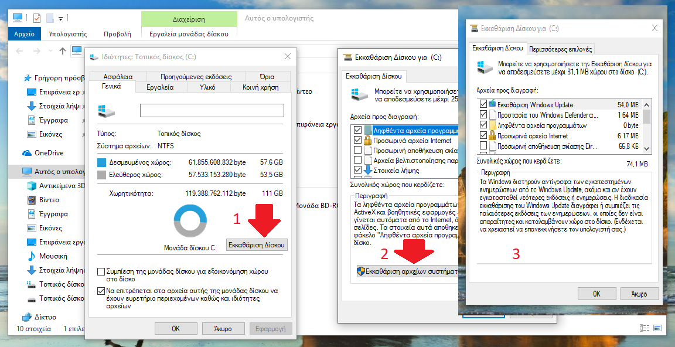Click the title bar icon of the two-tab Disk Cleanup window
Viewport: 675px width, 347px height.
(475, 28)
